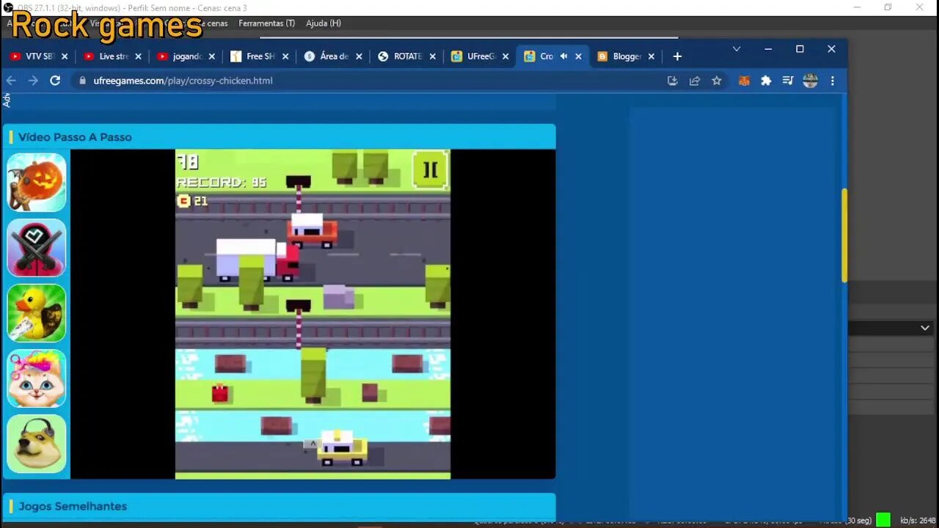Click the install page icon in address bar
The height and width of the screenshot is (528, 939).
(x=672, y=81)
